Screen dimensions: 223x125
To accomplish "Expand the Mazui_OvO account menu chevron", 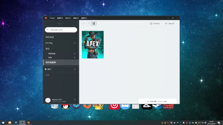I will 75,100.
